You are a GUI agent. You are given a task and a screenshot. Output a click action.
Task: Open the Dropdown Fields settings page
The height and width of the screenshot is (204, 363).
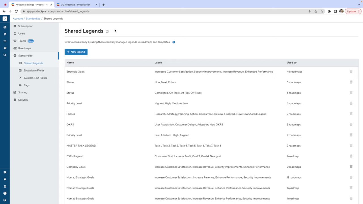34,71
